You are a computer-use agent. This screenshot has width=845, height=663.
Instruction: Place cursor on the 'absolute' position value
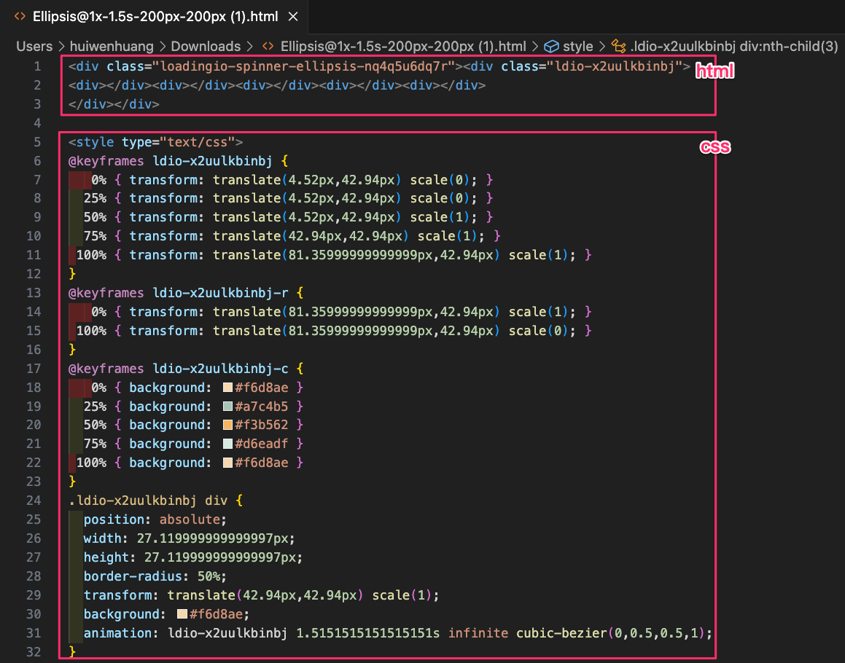point(192,520)
